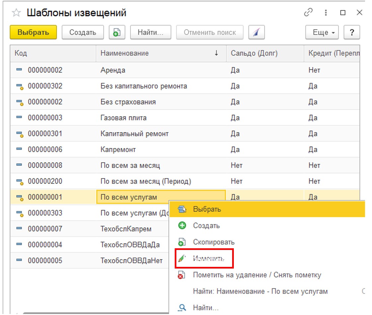Select Пометить на удаление / Снять пометку
Image resolution: width=372 pixels, height=315 pixels.
point(257,275)
